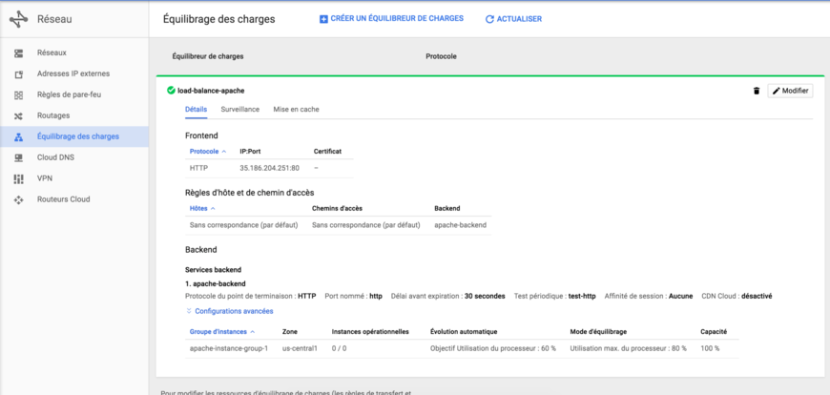Click the Réseau network logo icon
This screenshot has width=830, height=395.
point(18,19)
